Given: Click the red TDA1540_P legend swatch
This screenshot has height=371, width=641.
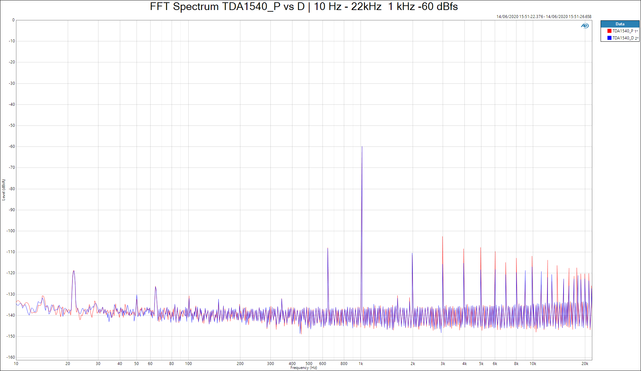Looking at the screenshot, I should [609, 31].
